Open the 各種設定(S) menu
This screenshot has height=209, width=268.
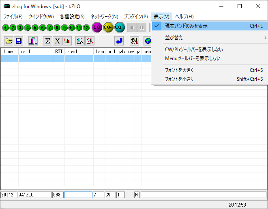click(x=72, y=17)
